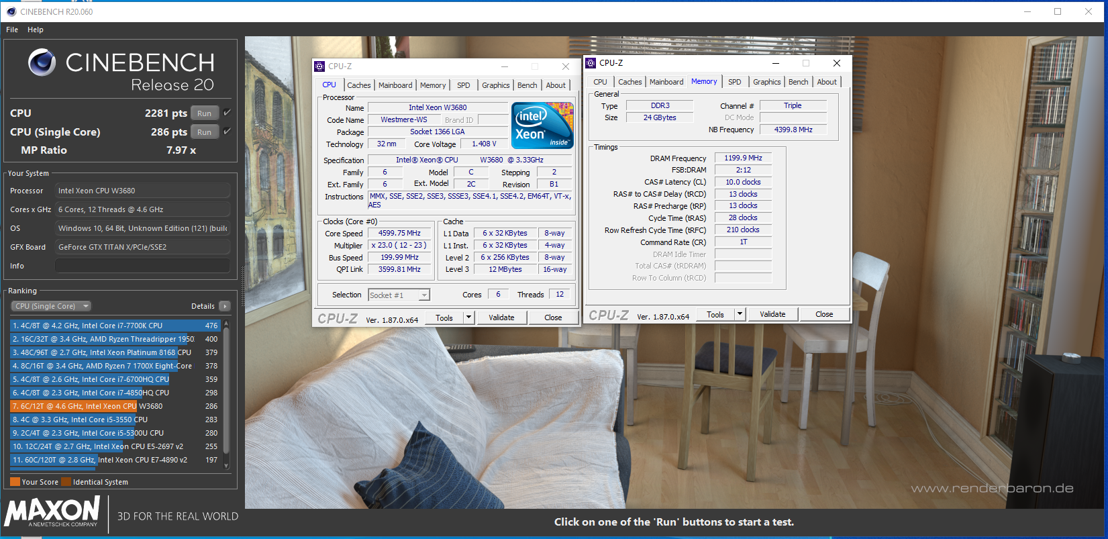Screen dimensions: 1108x539
Task: Click Validate button in left CPU-Z window
Action: click(x=502, y=317)
